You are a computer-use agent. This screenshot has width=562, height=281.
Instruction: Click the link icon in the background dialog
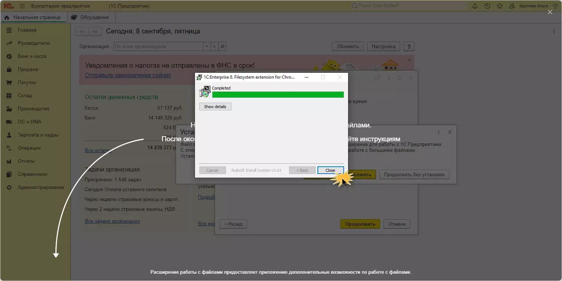pyautogui.click(x=378, y=78)
